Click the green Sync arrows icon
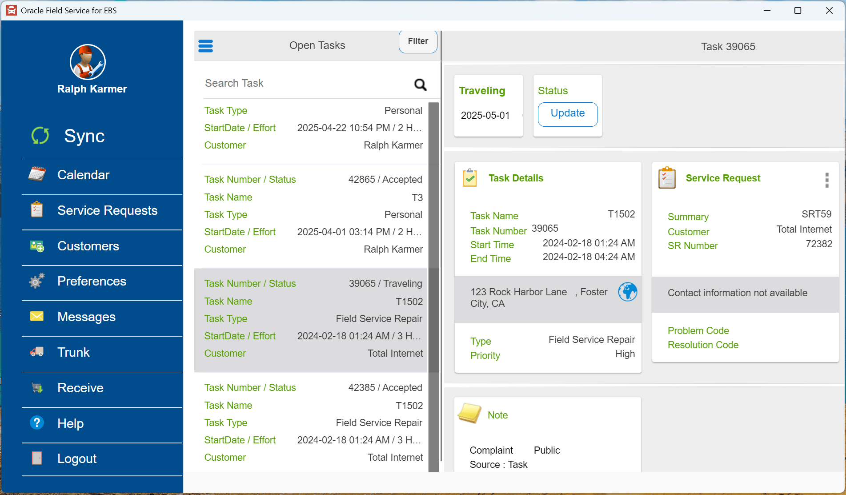846x495 pixels. coord(40,136)
